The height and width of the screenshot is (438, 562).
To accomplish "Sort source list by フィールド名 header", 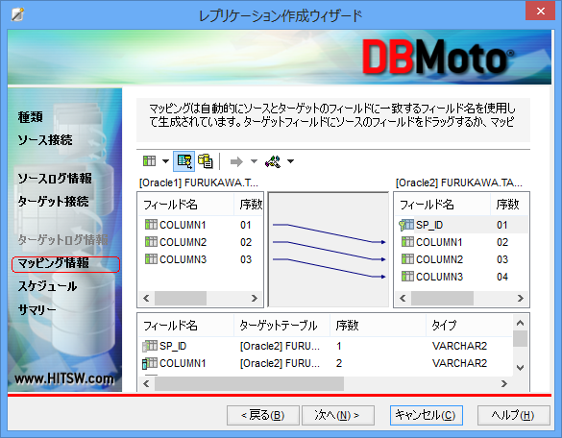I will click(x=186, y=205).
